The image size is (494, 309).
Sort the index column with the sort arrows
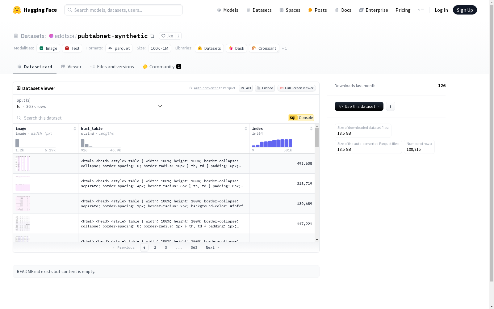click(x=311, y=129)
